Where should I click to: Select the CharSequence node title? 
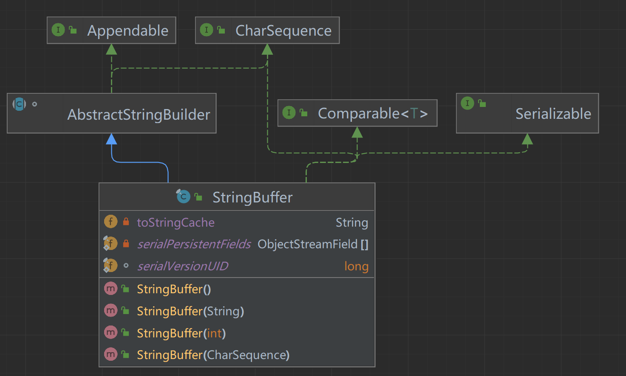[283, 30]
